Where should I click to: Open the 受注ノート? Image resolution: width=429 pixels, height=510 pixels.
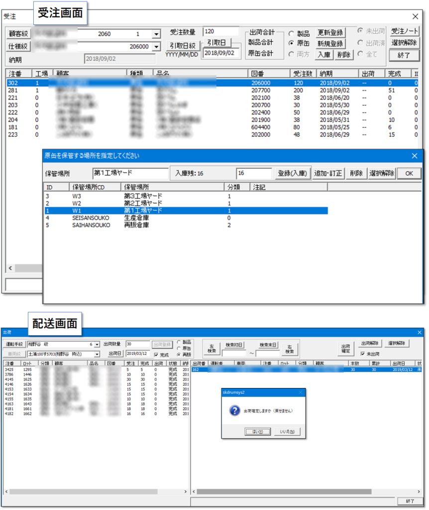pyautogui.click(x=405, y=31)
